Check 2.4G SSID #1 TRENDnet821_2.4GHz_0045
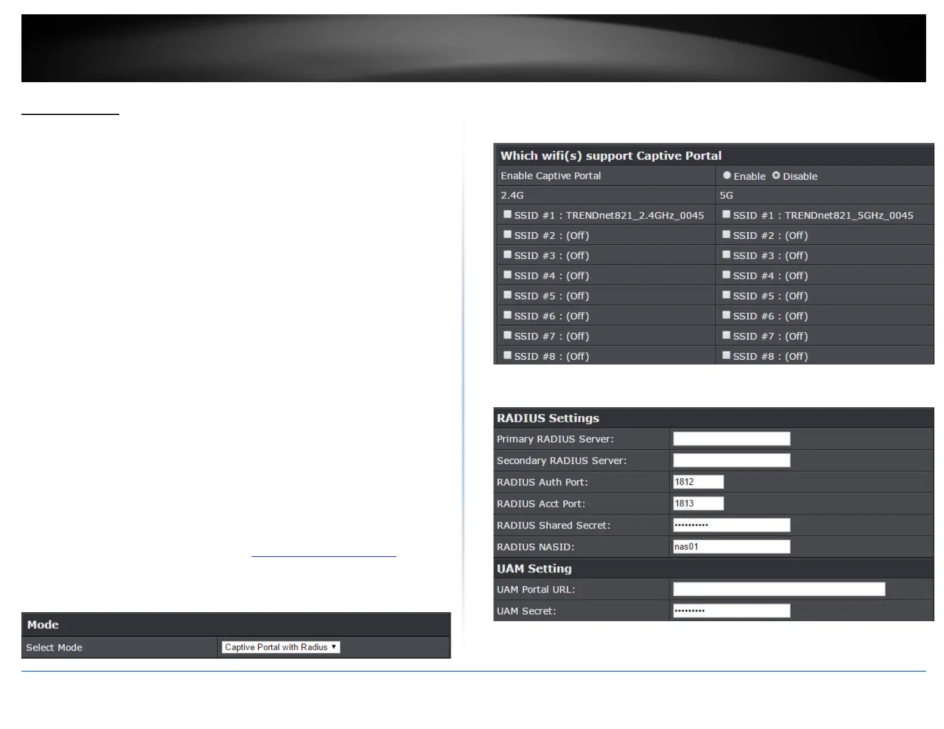 (x=507, y=214)
